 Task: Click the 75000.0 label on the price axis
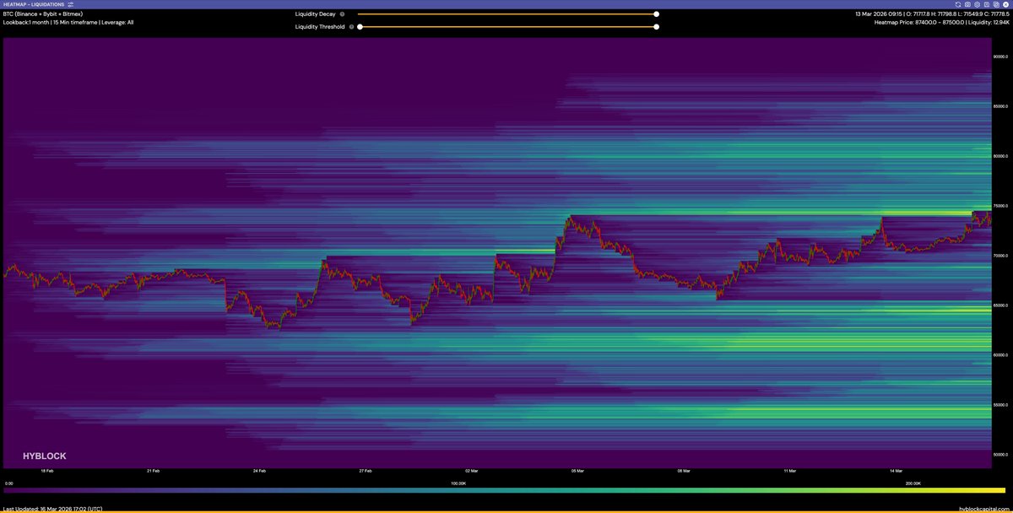[1000, 206]
